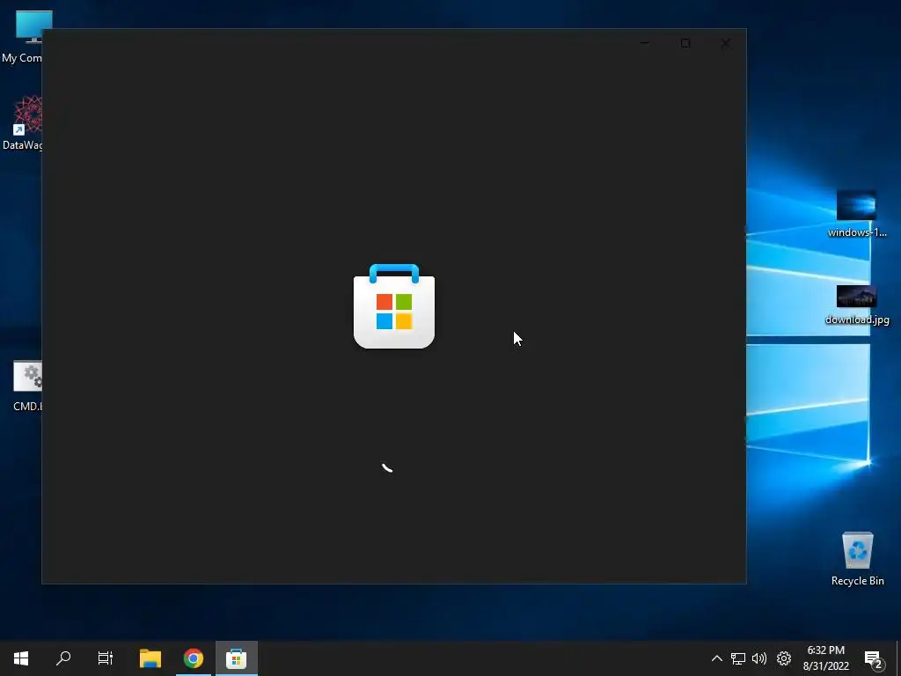Switch to Google Chrome on the taskbar

click(x=194, y=658)
